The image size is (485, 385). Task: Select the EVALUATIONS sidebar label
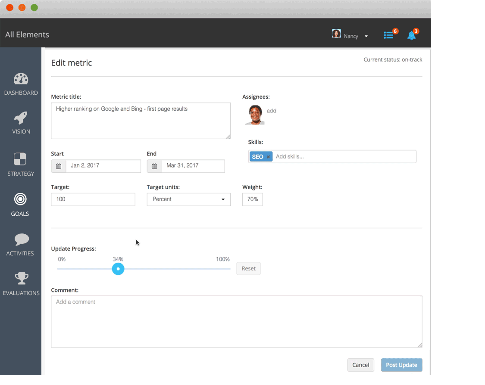coord(21,293)
